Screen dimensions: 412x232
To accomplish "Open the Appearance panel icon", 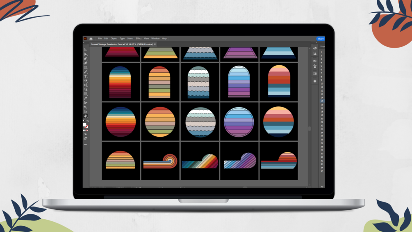I will point(315,81).
